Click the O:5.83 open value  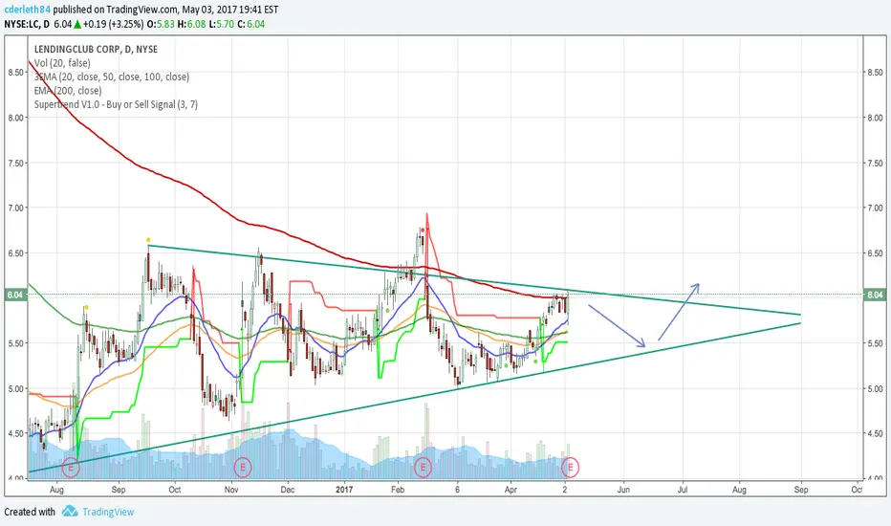tap(161, 24)
